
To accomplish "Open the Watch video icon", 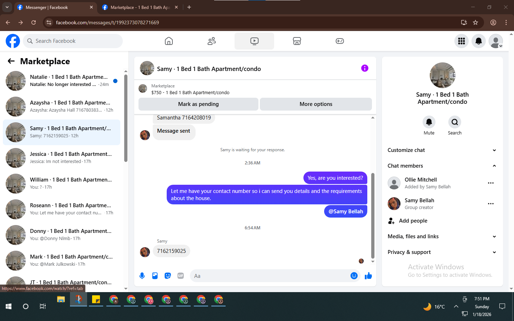I will [x=254, y=41].
